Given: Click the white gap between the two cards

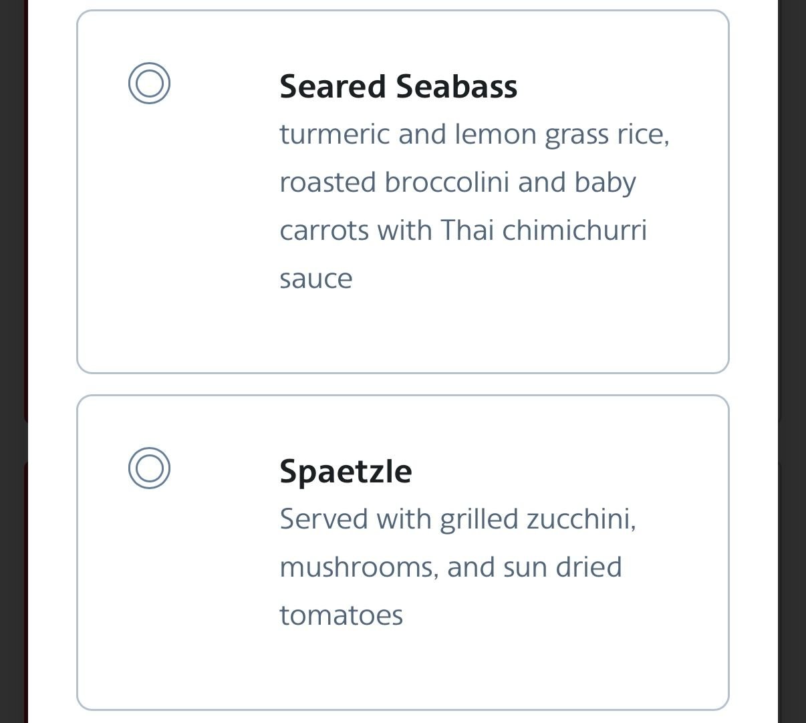Looking at the screenshot, I should coord(401,384).
